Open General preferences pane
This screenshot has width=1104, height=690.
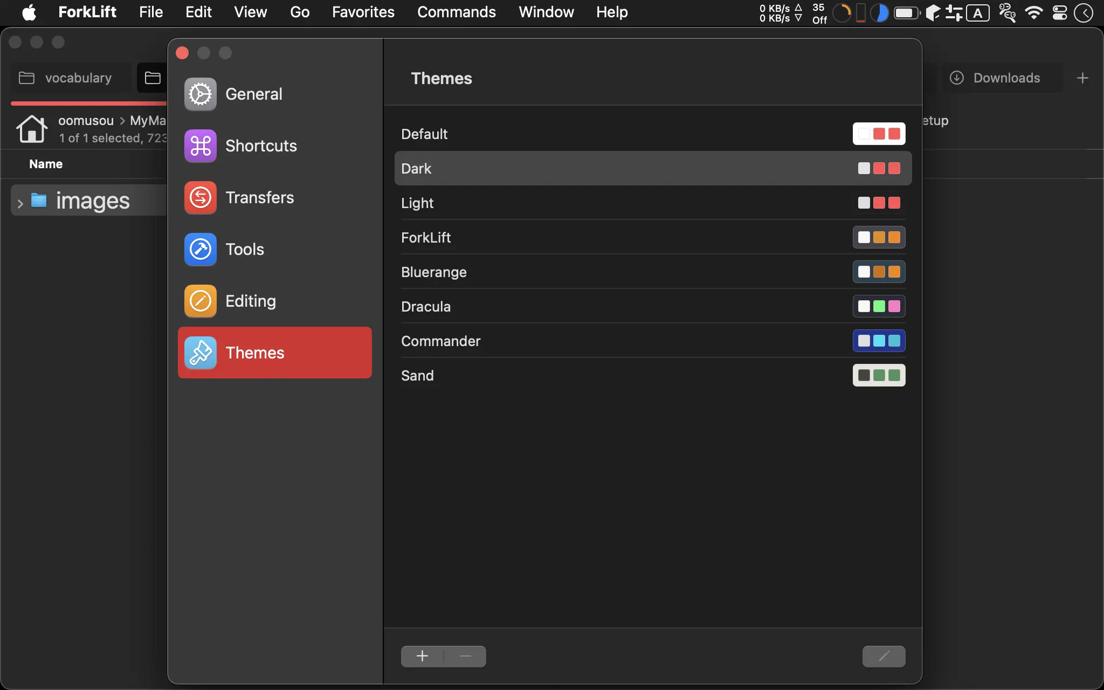(275, 94)
